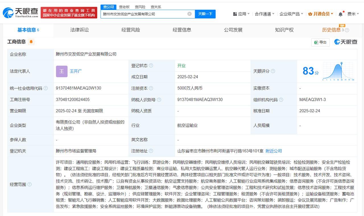Switch to the 经营风险 tab
Viewport: 364px width, 216px height.
[x=131, y=30]
